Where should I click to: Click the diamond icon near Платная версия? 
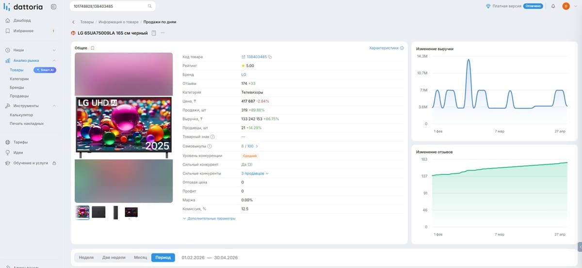tap(488, 6)
